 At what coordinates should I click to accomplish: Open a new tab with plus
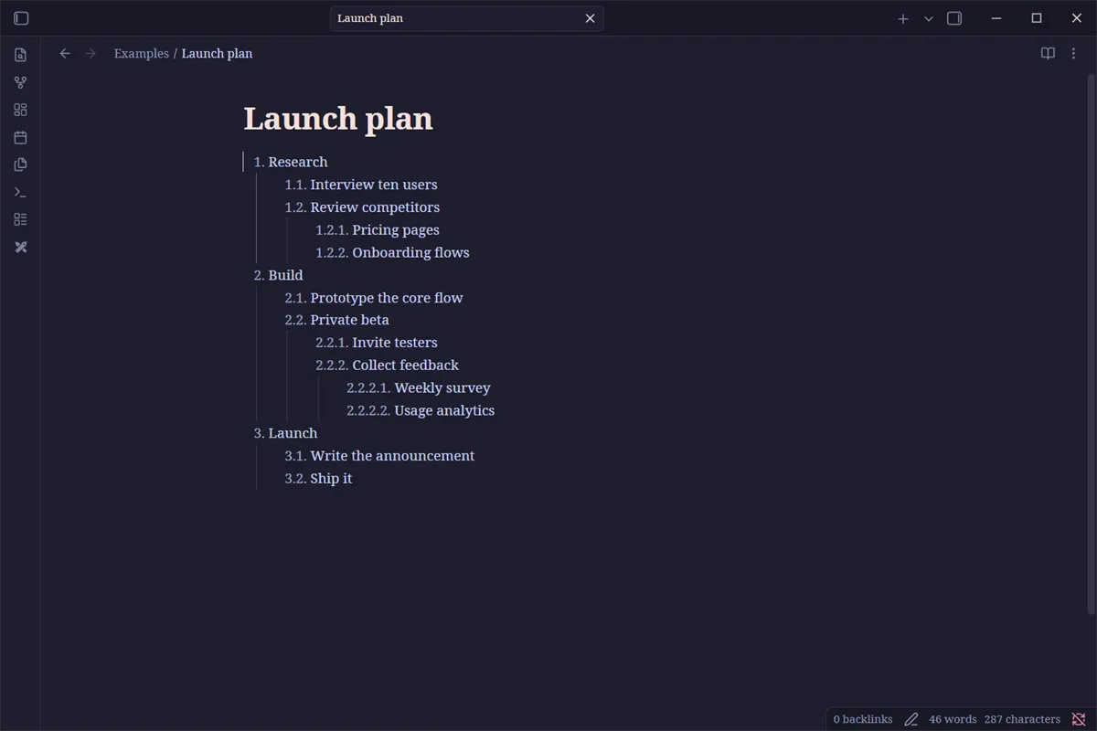(903, 18)
